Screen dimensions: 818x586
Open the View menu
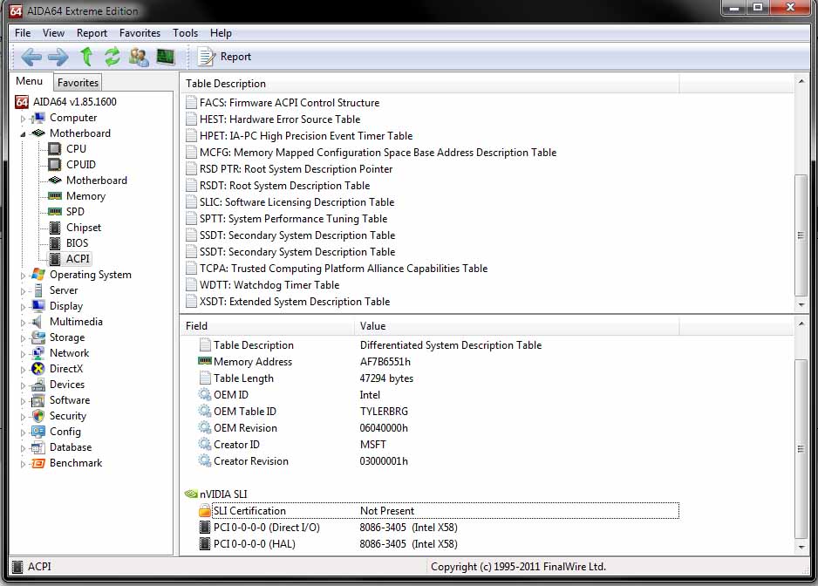[53, 33]
